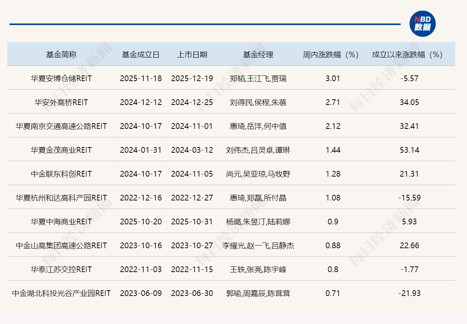Click managers 惠琦,岳洋,何中值

tap(258, 126)
